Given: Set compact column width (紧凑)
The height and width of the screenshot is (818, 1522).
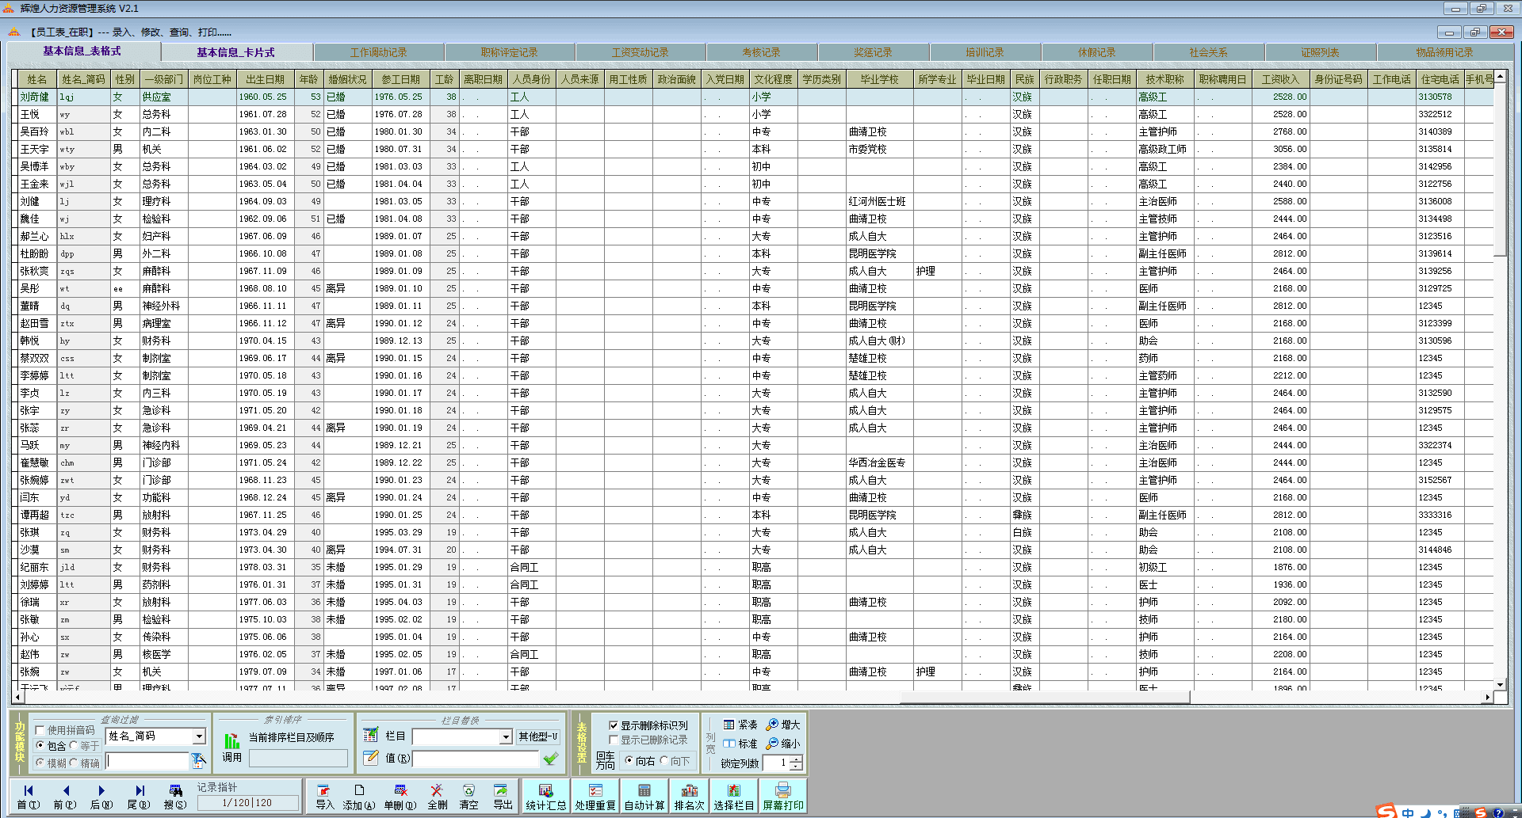Looking at the screenshot, I should pos(740,725).
